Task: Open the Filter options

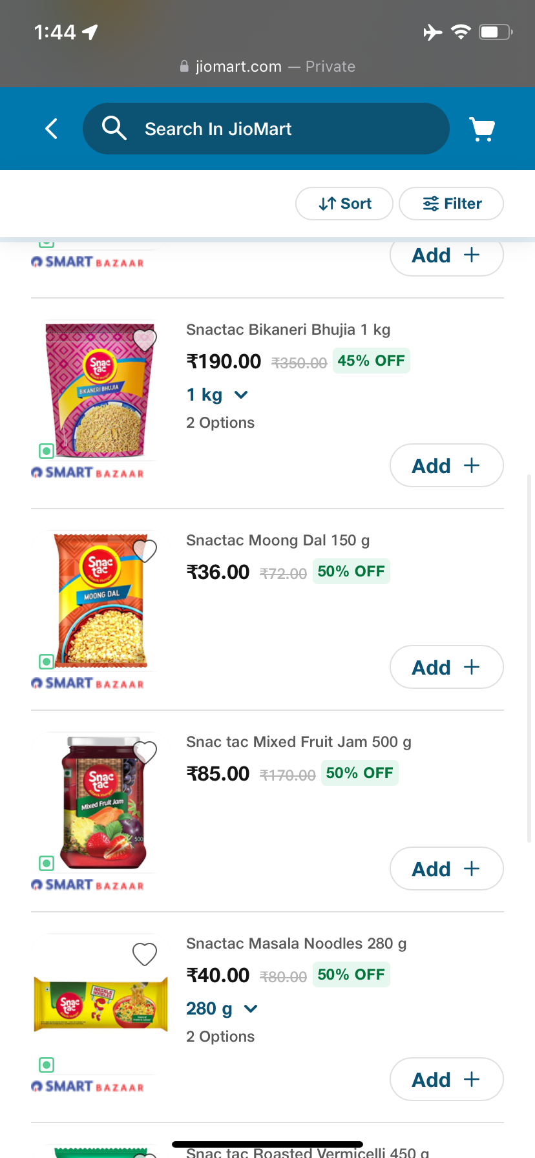Action: [x=452, y=204]
